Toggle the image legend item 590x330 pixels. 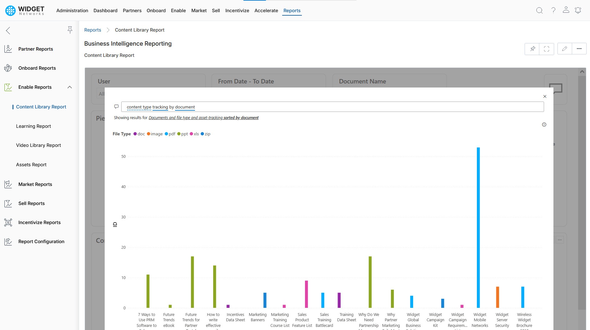[155, 134]
